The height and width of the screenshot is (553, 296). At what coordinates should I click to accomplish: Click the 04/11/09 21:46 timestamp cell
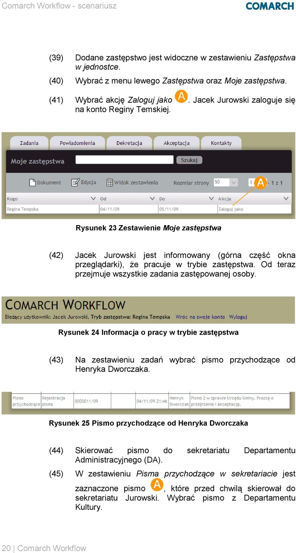[x=152, y=401]
